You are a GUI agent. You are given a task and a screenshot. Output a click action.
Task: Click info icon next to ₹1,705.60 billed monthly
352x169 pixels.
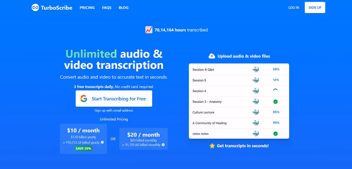pos(163,145)
